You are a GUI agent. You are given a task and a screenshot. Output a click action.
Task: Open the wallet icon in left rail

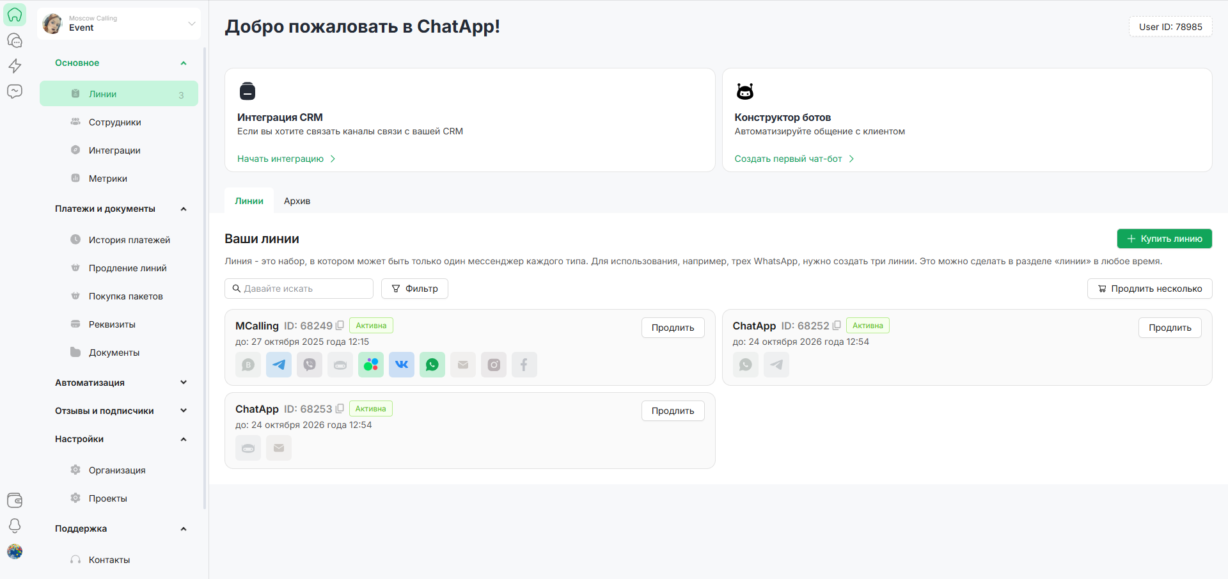point(15,500)
